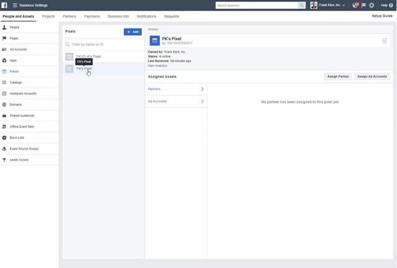Click the Pages flag sidebar icon
Screen dimensions: 397x268
click(4, 38)
